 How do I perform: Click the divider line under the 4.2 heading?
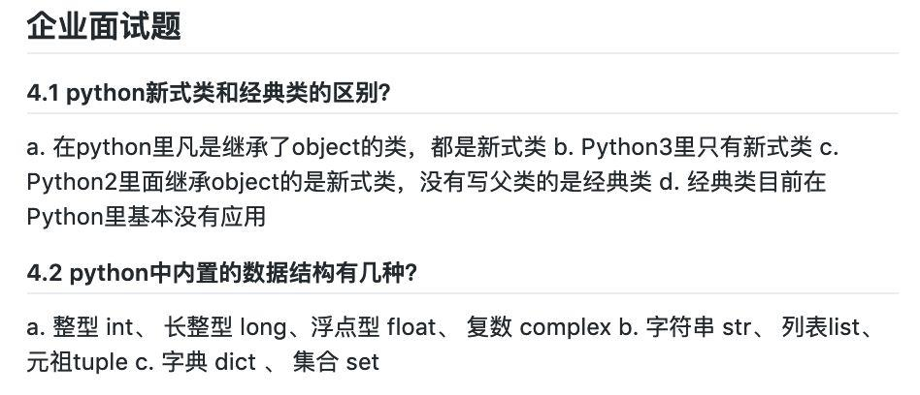point(462,293)
